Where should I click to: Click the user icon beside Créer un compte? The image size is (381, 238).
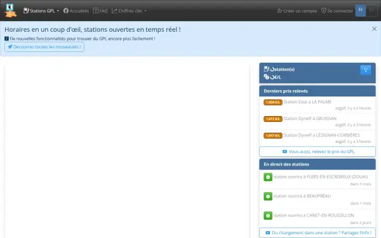279,11
